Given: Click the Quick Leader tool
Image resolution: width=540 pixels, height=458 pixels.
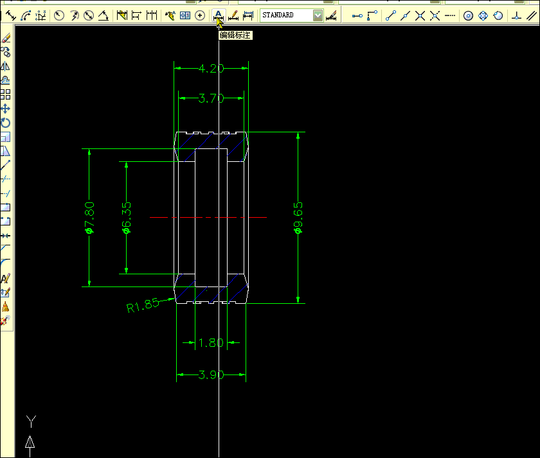Looking at the screenshot, I should tap(170, 15).
